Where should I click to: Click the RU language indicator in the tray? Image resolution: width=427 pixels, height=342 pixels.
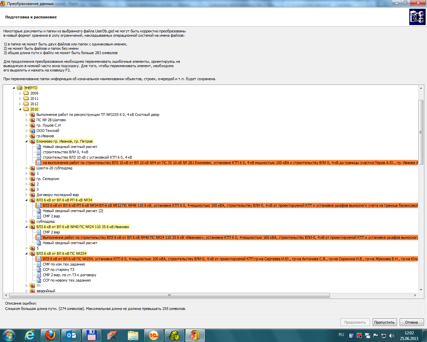341,335
